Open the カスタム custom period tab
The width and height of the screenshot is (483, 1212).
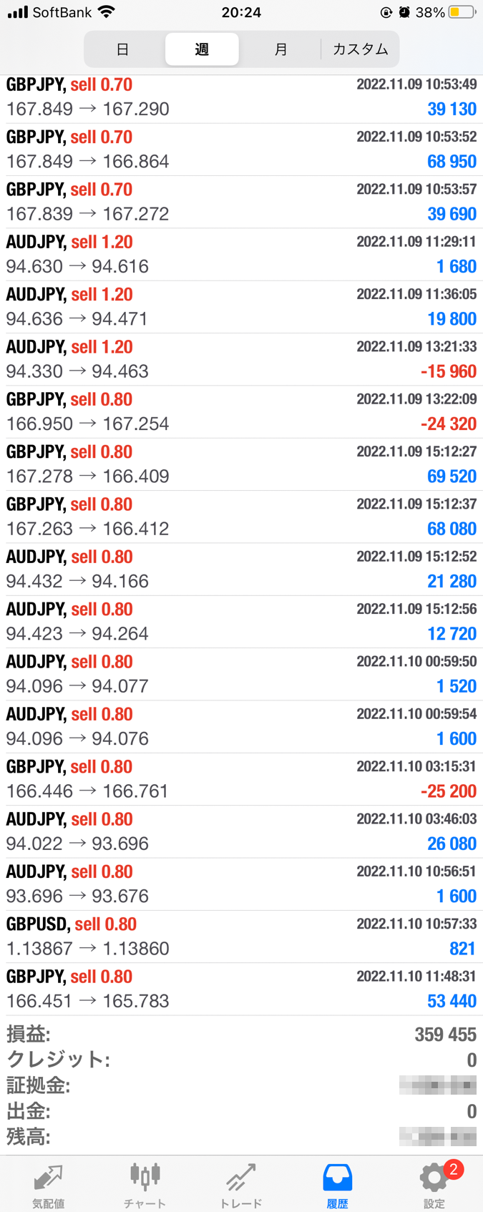pyautogui.click(x=360, y=49)
